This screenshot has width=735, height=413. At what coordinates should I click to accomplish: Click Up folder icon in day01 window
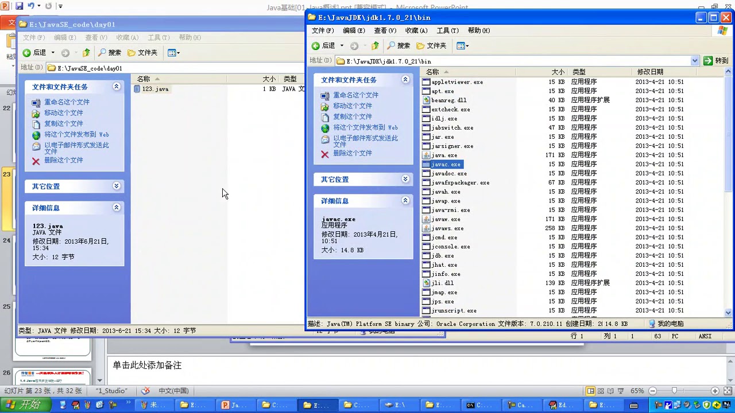click(x=86, y=53)
